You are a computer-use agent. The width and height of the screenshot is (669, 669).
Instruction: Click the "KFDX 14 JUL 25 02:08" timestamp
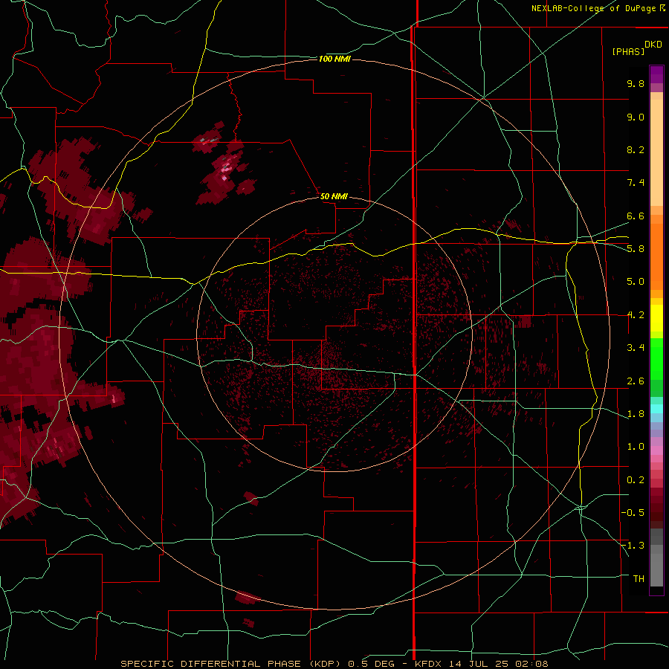481,664
